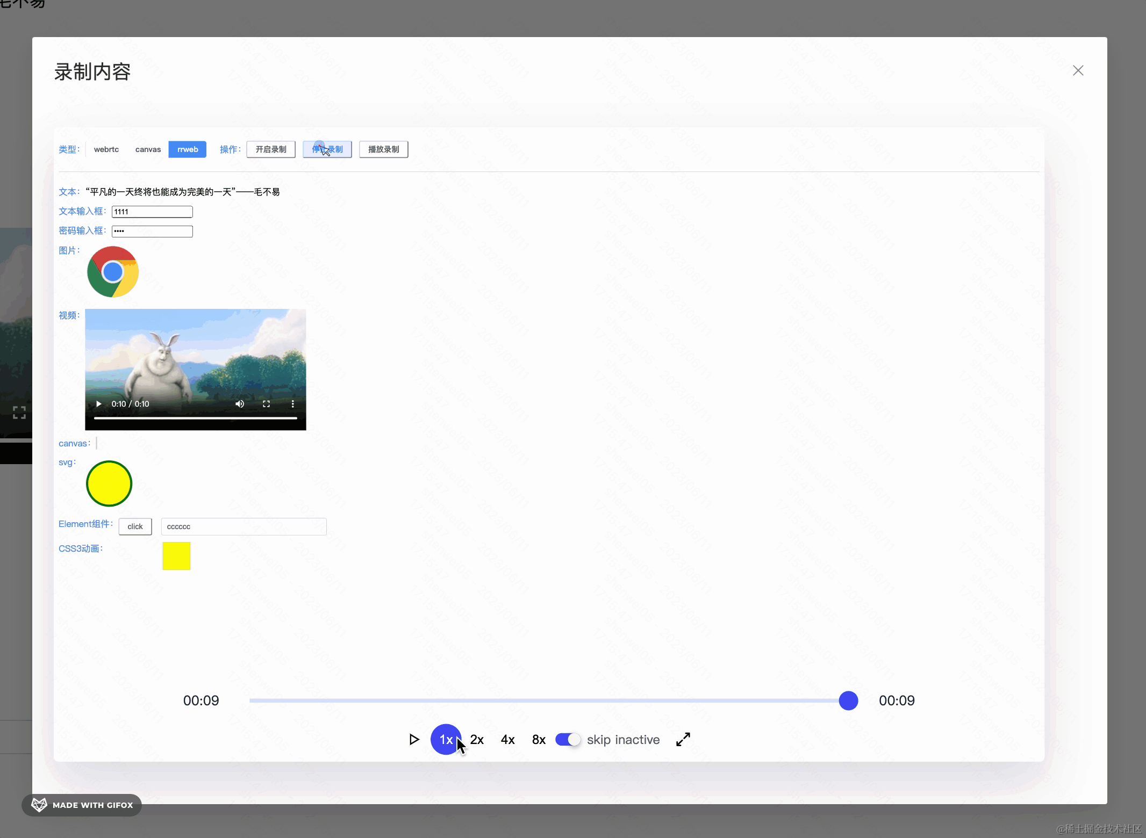1146x838 pixels.
Task: Click the blue handle on the playback timeline
Action: 848,700
